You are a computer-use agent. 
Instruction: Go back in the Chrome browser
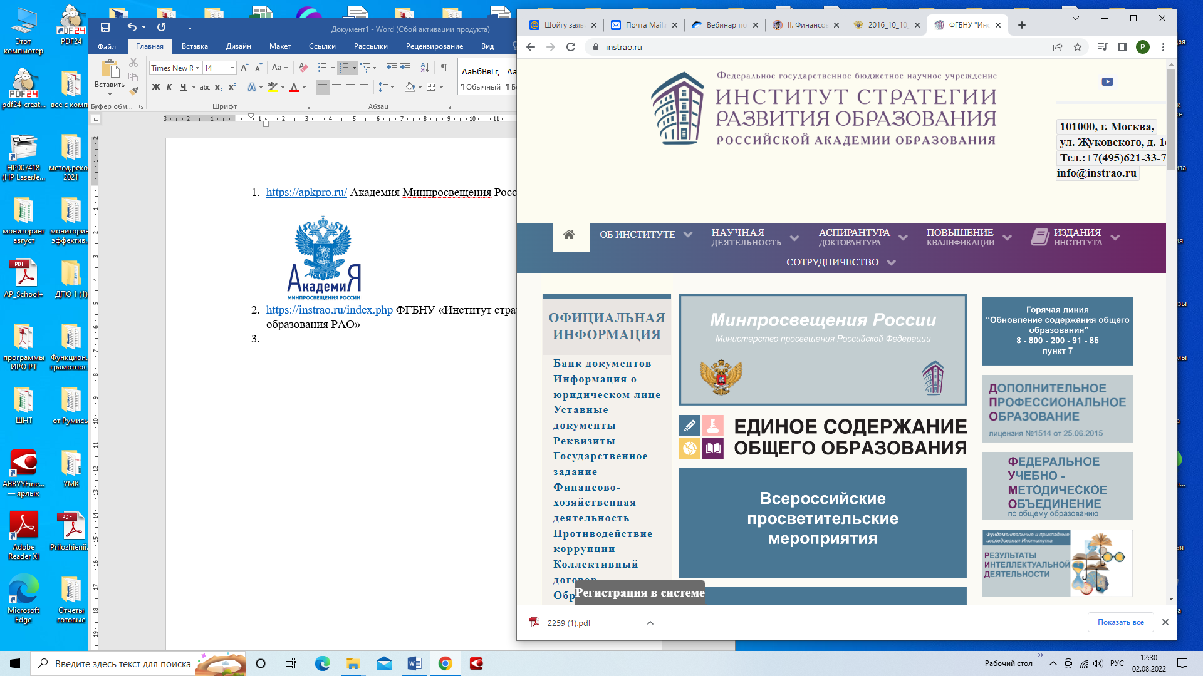pyautogui.click(x=531, y=47)
